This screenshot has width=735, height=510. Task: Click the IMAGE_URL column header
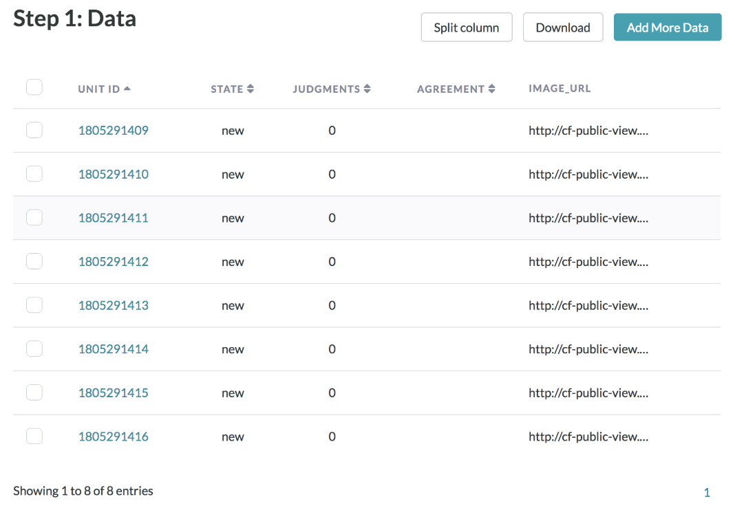[x=560, y=89]
